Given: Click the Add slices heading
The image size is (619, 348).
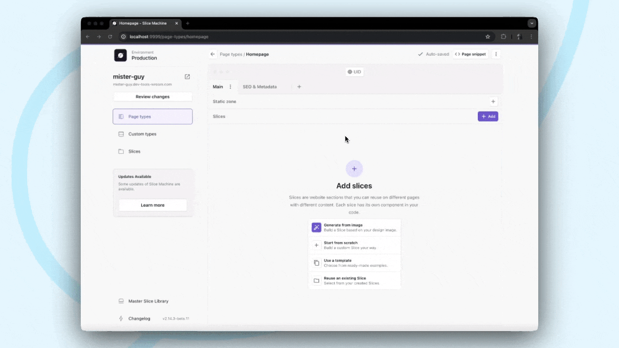Looking at the screenshot, I should (x=354, y=186).
